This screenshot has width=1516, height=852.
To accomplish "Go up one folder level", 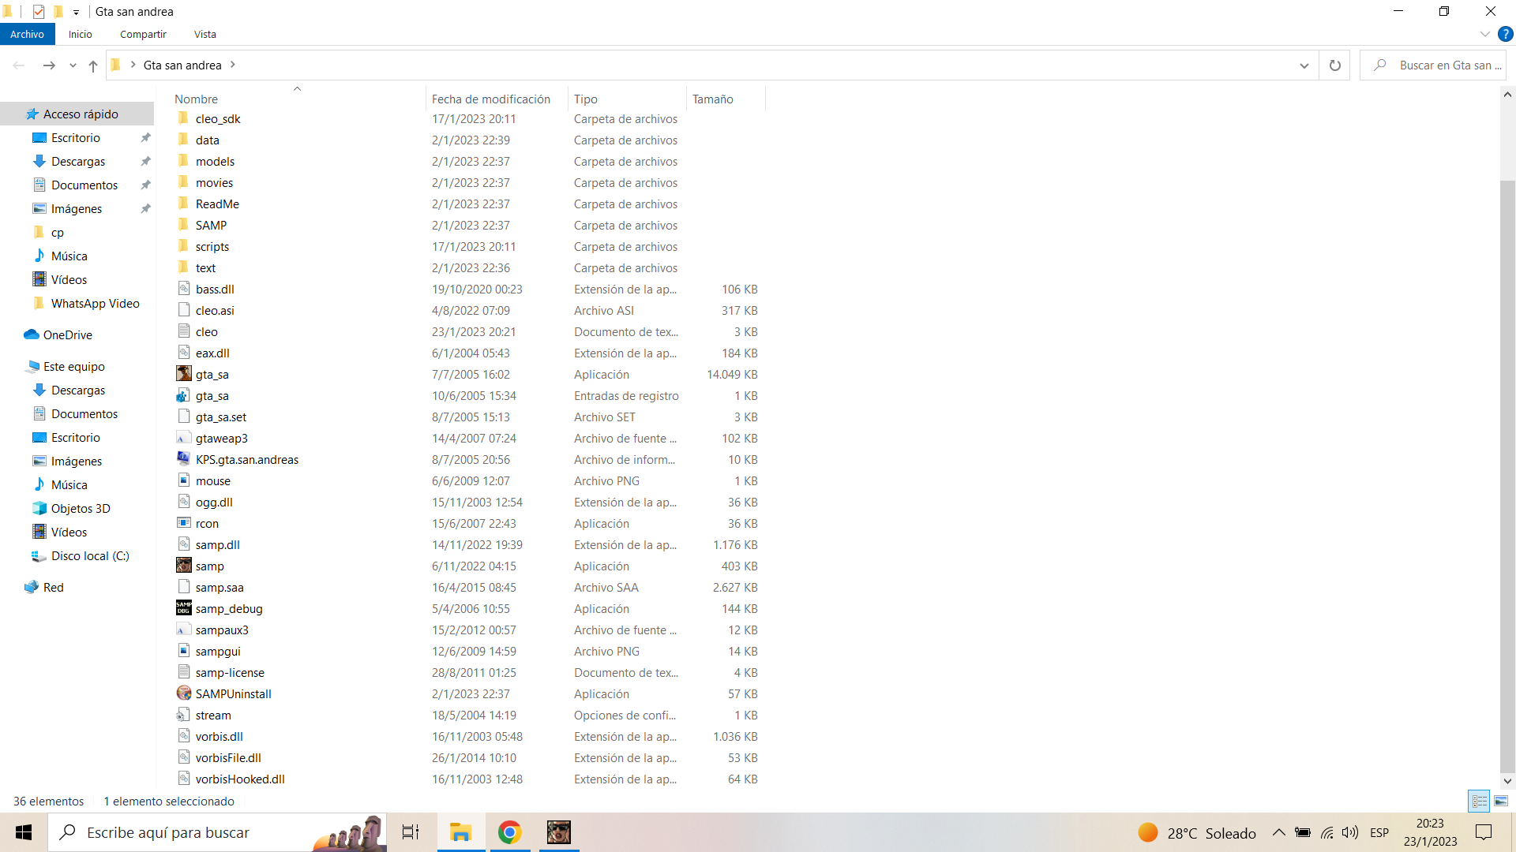I will 93,65.
